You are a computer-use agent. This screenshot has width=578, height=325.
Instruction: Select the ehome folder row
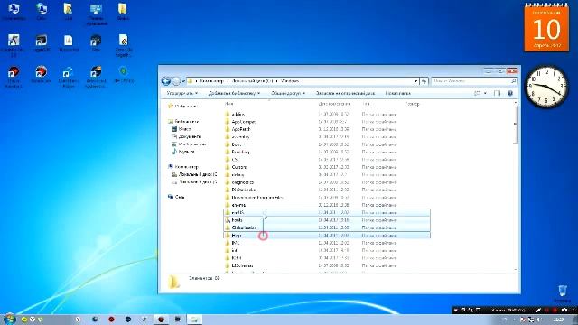[x=327, y=205]
